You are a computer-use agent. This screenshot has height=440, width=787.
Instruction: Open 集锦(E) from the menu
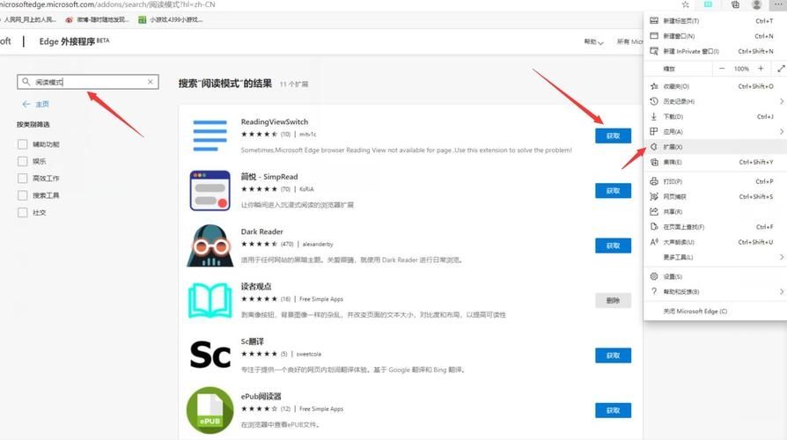click(x=715, y=162)
